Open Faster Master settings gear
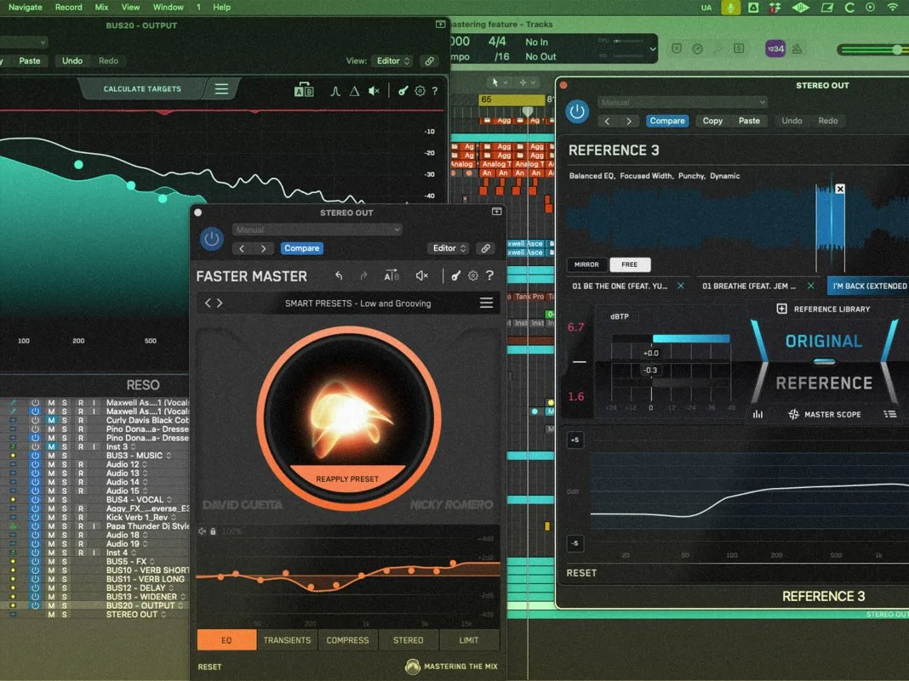This screenshot has height=681, width=909. point(473,276)
